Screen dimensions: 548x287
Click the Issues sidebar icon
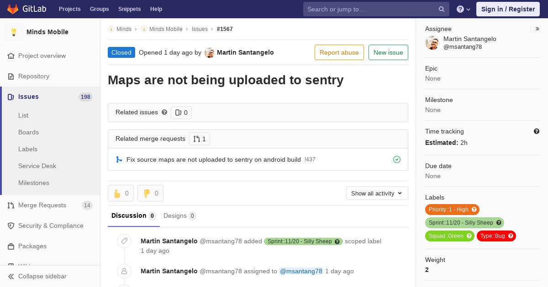[11, 97]
